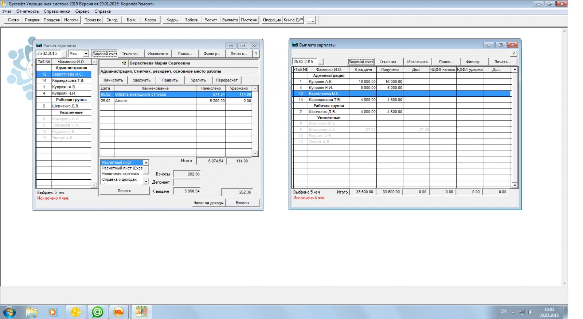
Task: Open Windows Explorer folder icon in taskbar
Action: click(x=32, y=312)
